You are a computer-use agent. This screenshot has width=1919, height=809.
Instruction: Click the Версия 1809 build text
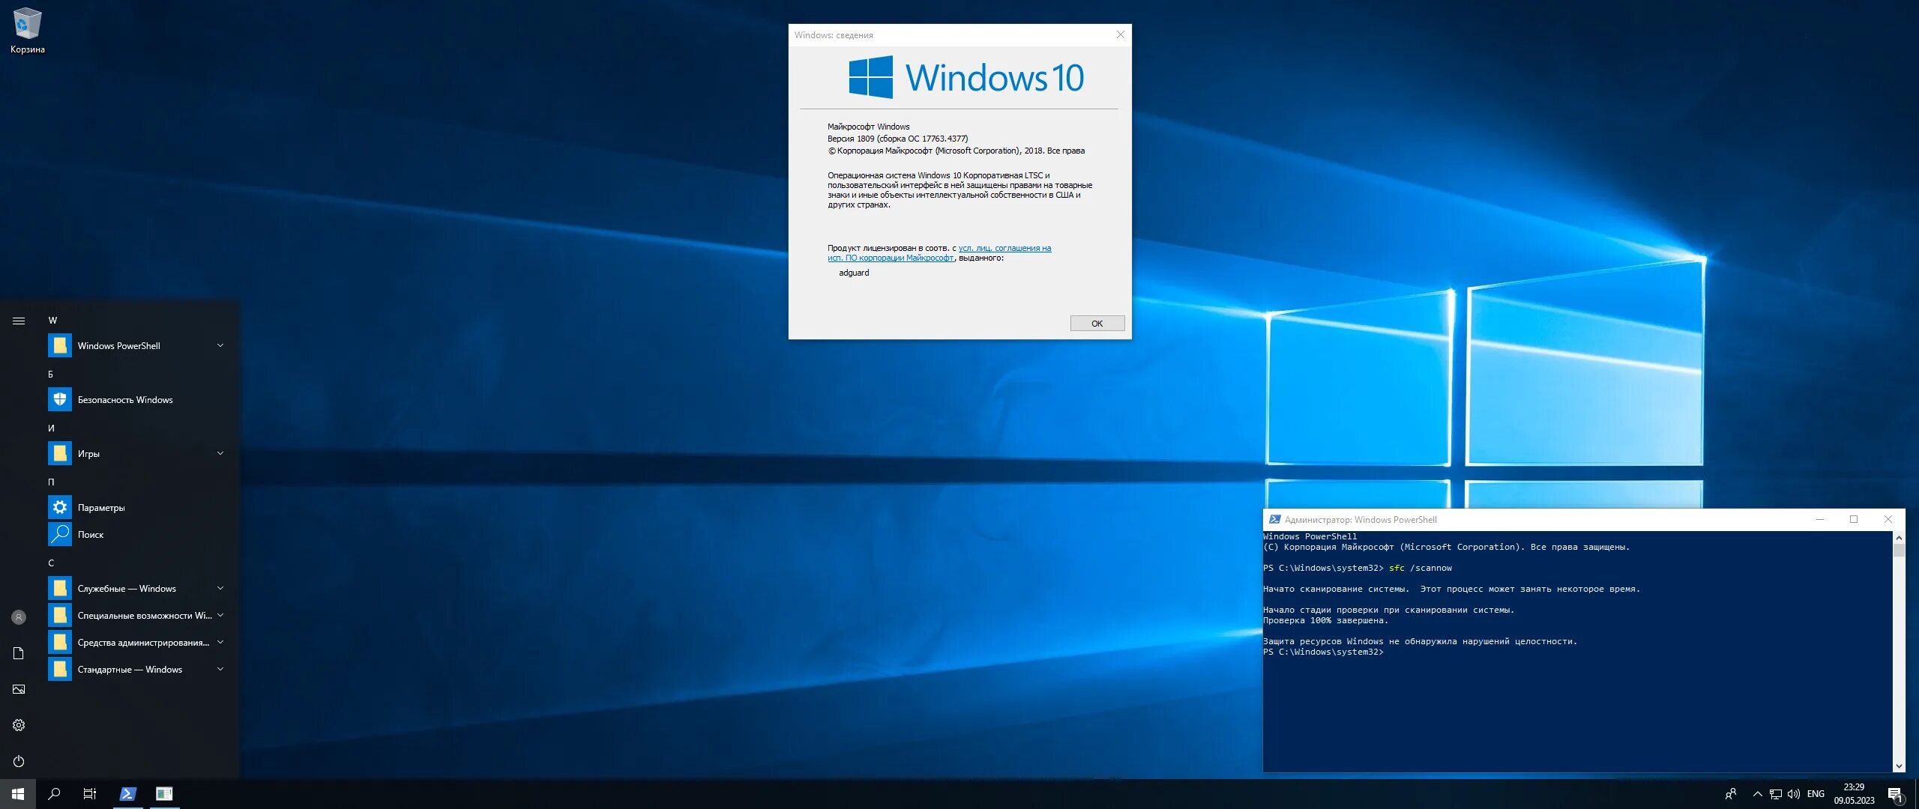[x=897, y=139]
